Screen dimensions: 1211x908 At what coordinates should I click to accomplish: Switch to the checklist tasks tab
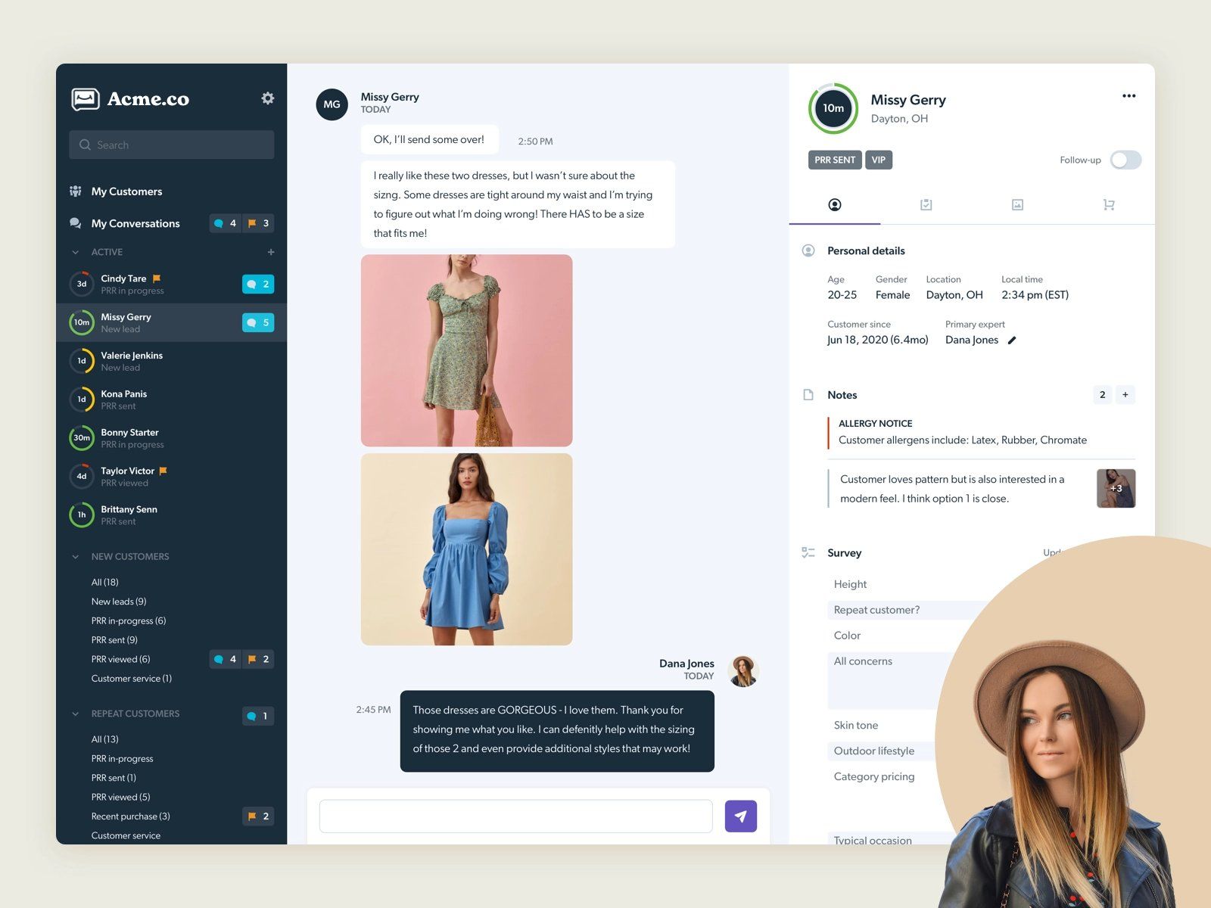pyautogui.click(x=926, y=205)
